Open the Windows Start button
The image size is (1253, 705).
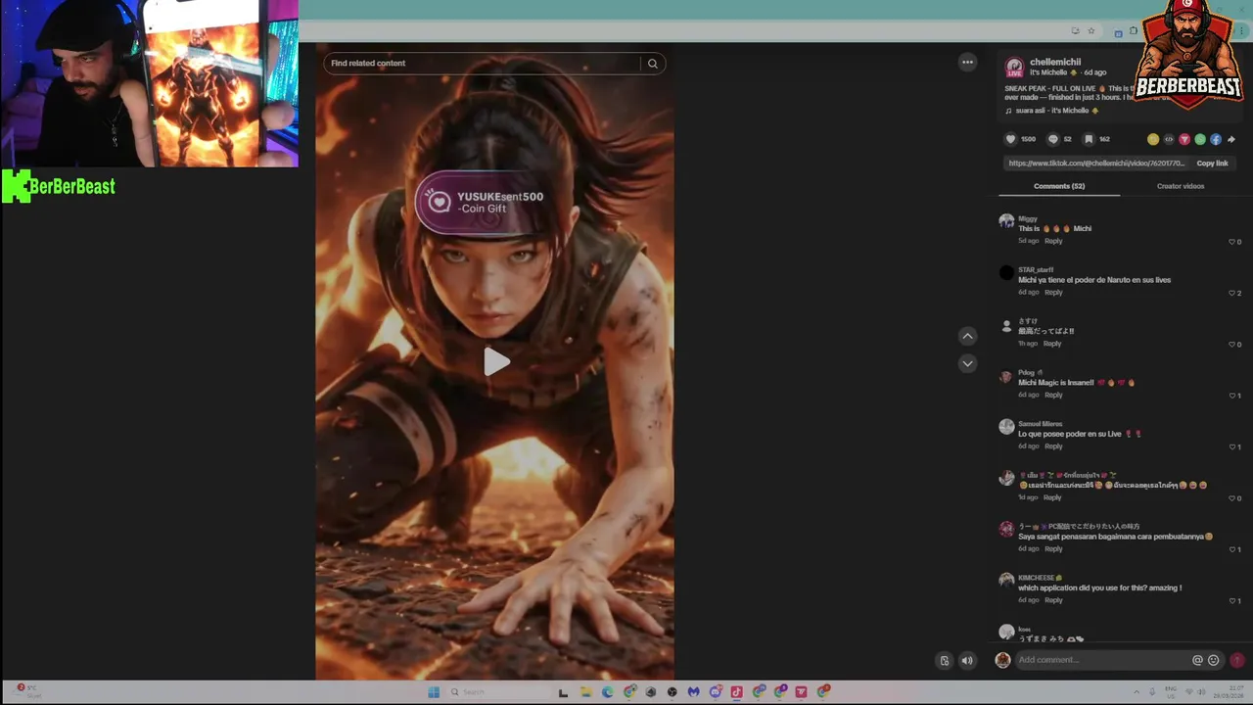tap(434, 692)
